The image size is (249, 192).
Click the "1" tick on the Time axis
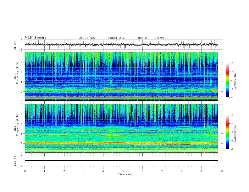click(44, 171)
